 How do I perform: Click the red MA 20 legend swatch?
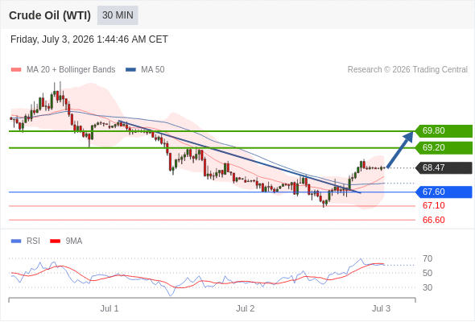(16, 70)
